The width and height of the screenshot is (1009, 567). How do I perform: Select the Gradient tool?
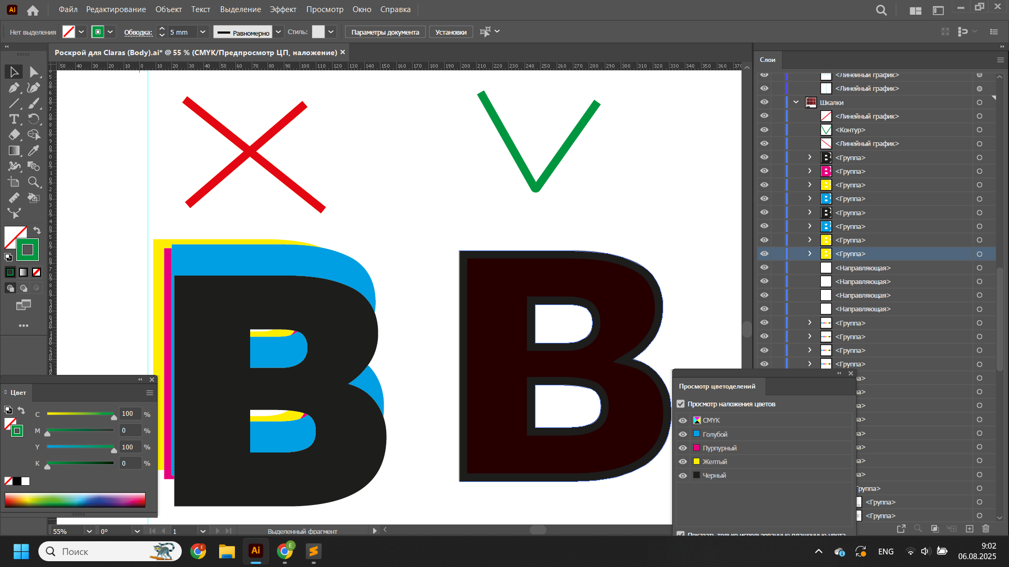[14, 151]
